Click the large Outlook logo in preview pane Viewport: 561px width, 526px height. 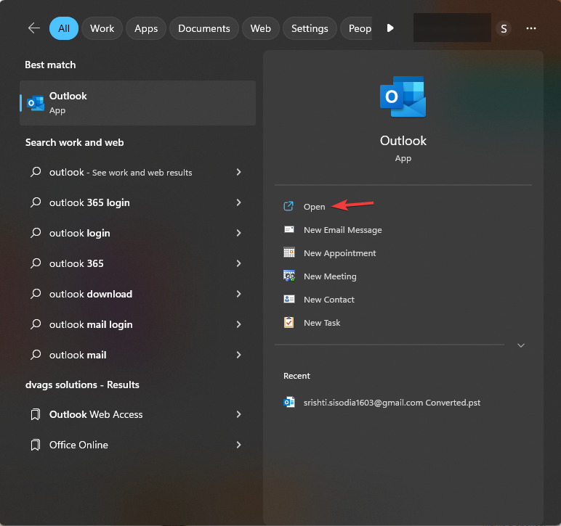(x=403, y=96)
